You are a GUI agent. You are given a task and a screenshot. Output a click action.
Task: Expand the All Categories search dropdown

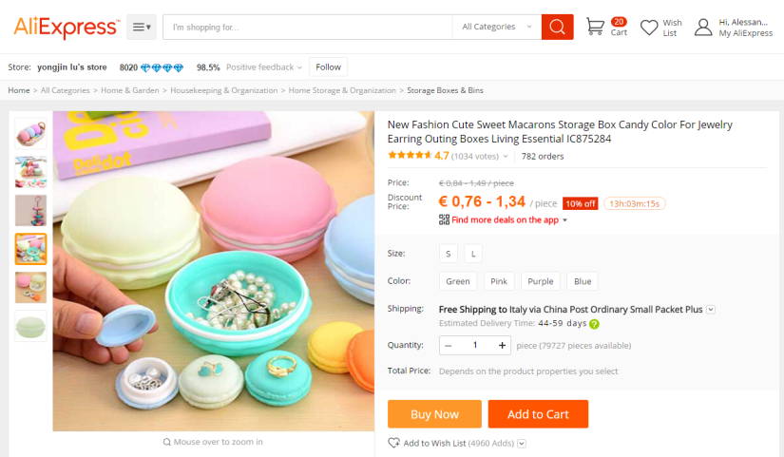tap(496, 27)
